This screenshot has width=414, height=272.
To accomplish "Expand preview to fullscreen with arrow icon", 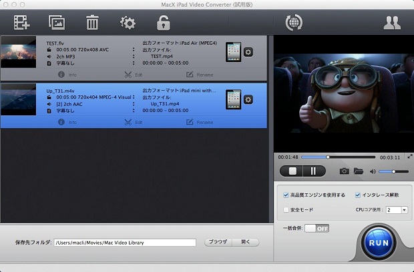I will click(410, 157).
